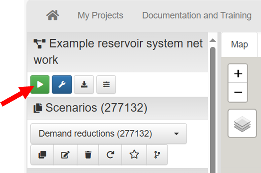The width and height of the screenshot is (261, 173).
Task: Mark the scenario with the star icon
Action: (134, 155)
